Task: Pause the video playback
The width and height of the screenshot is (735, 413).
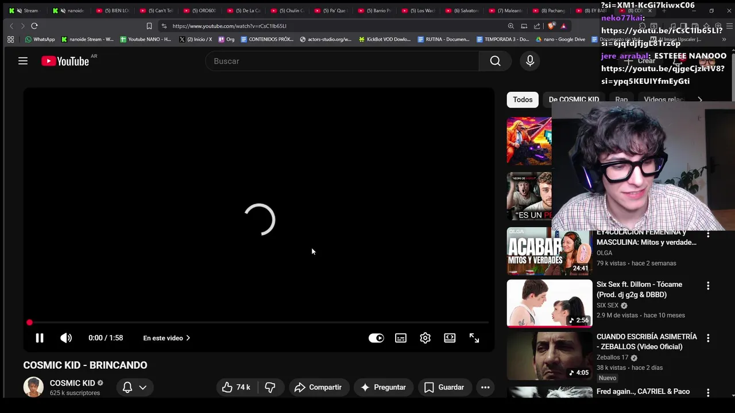Action: [40, 338]
